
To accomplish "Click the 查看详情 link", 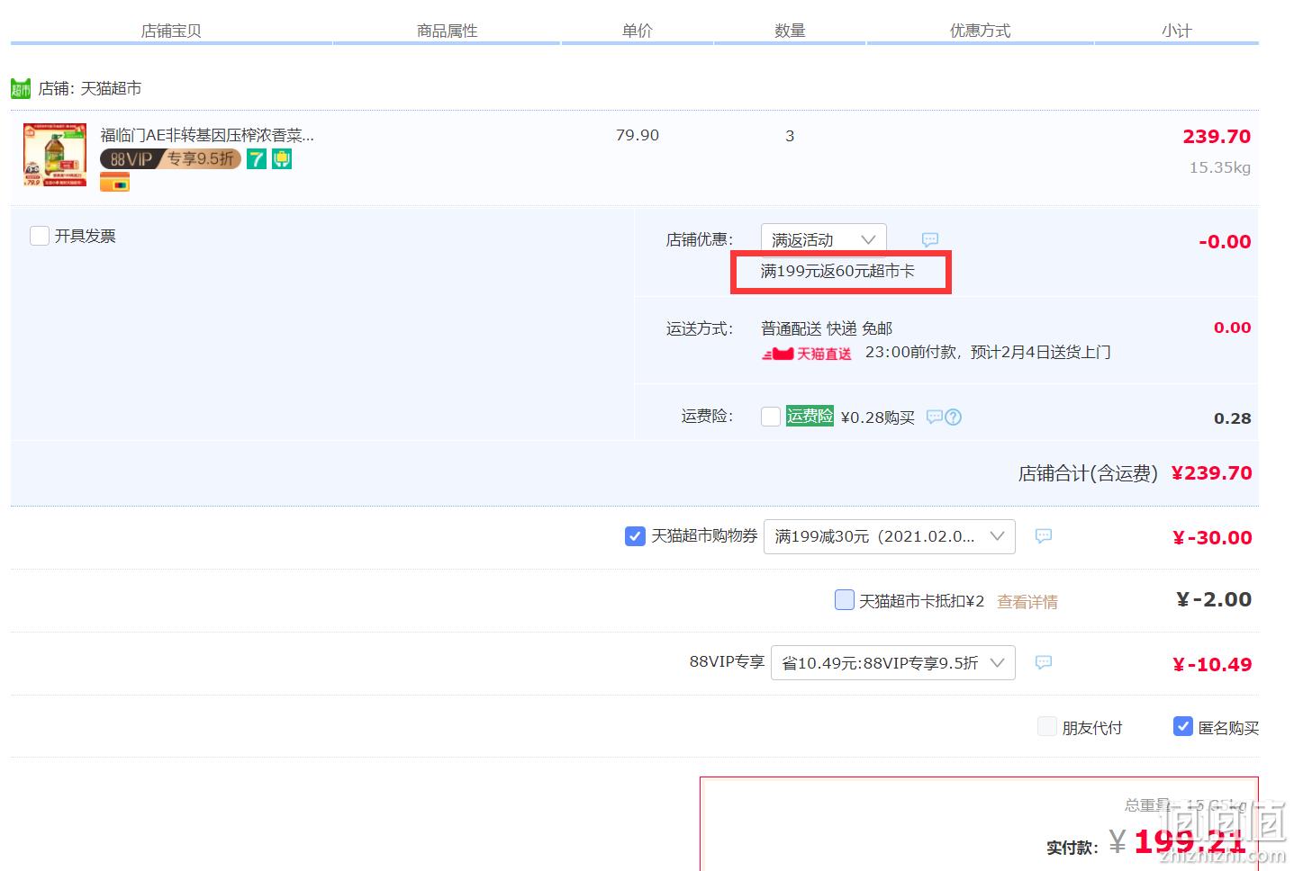I will click(x=1027, y=601).
